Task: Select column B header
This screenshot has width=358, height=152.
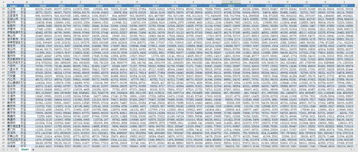Action: [27, 2]
